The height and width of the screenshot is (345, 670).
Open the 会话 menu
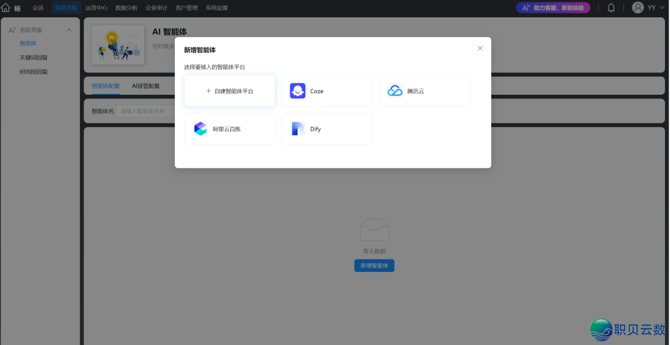(38, 7)
